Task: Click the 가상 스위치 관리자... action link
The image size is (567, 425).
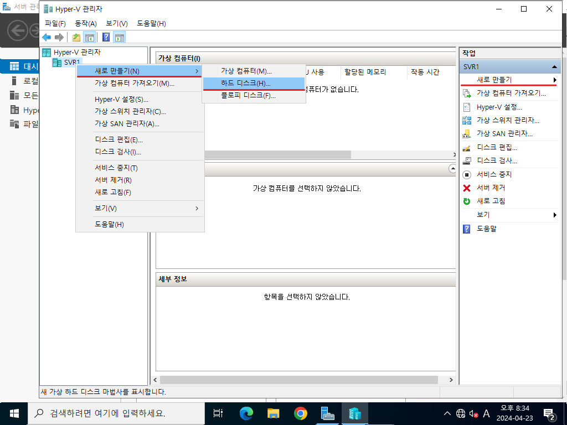Action: [x=508, y=120]
